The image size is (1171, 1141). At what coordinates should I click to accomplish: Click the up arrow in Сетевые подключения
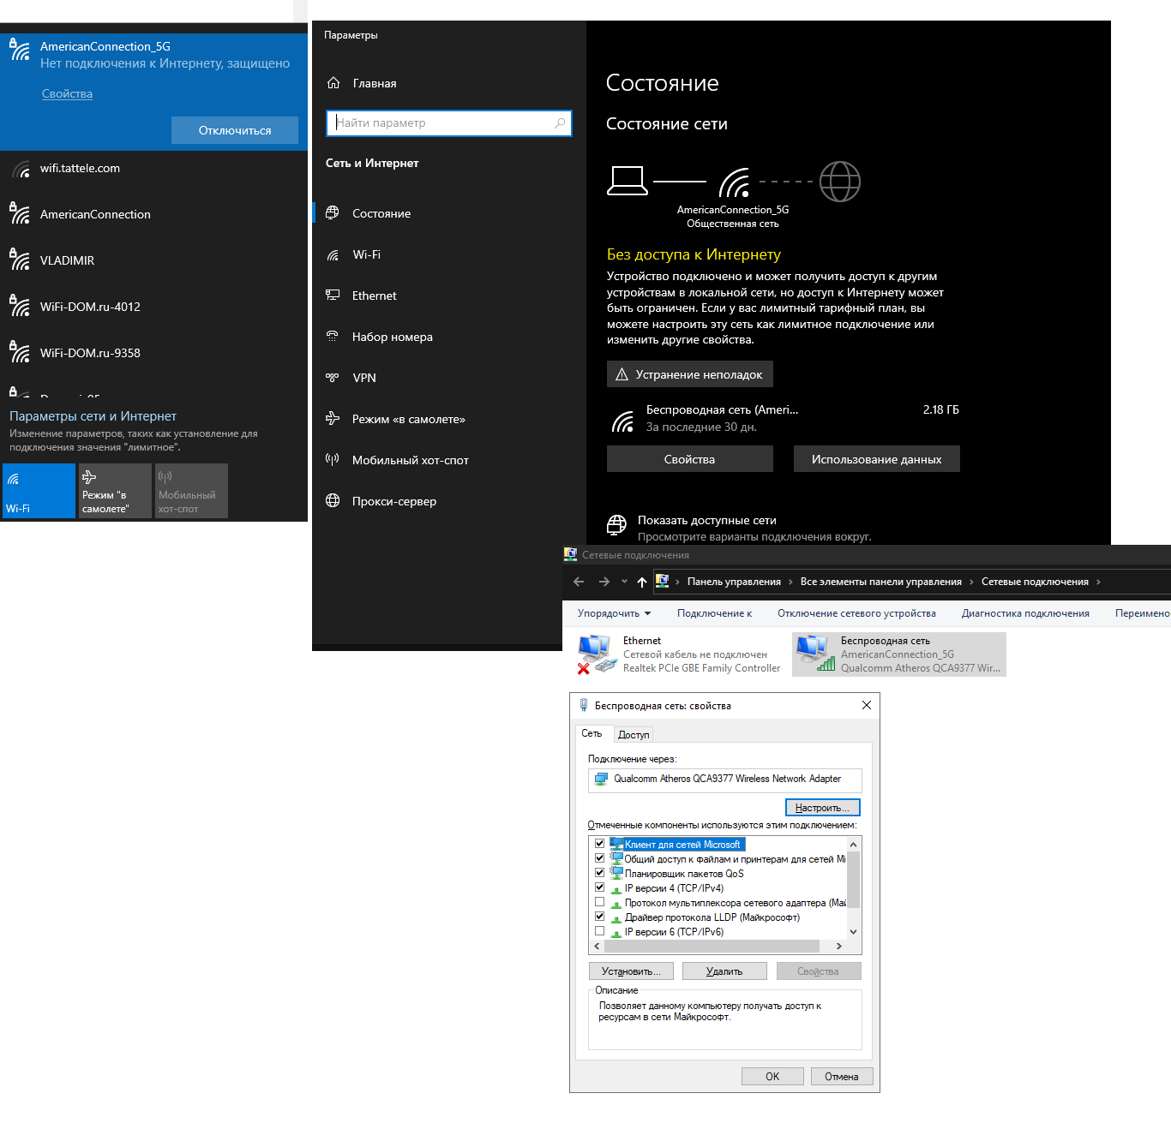[642, 582]
